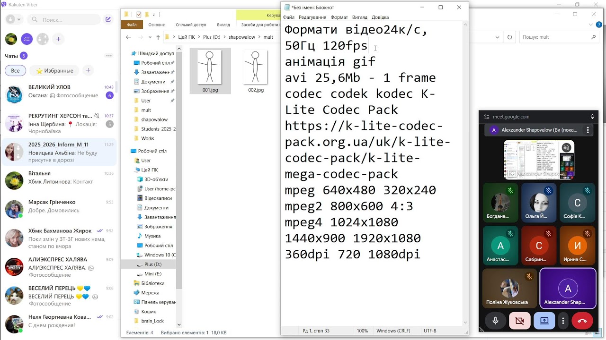The image size is (606, 340).
Task: Click the microphone icon beside meet.google.com
Action: pos(592,117)
